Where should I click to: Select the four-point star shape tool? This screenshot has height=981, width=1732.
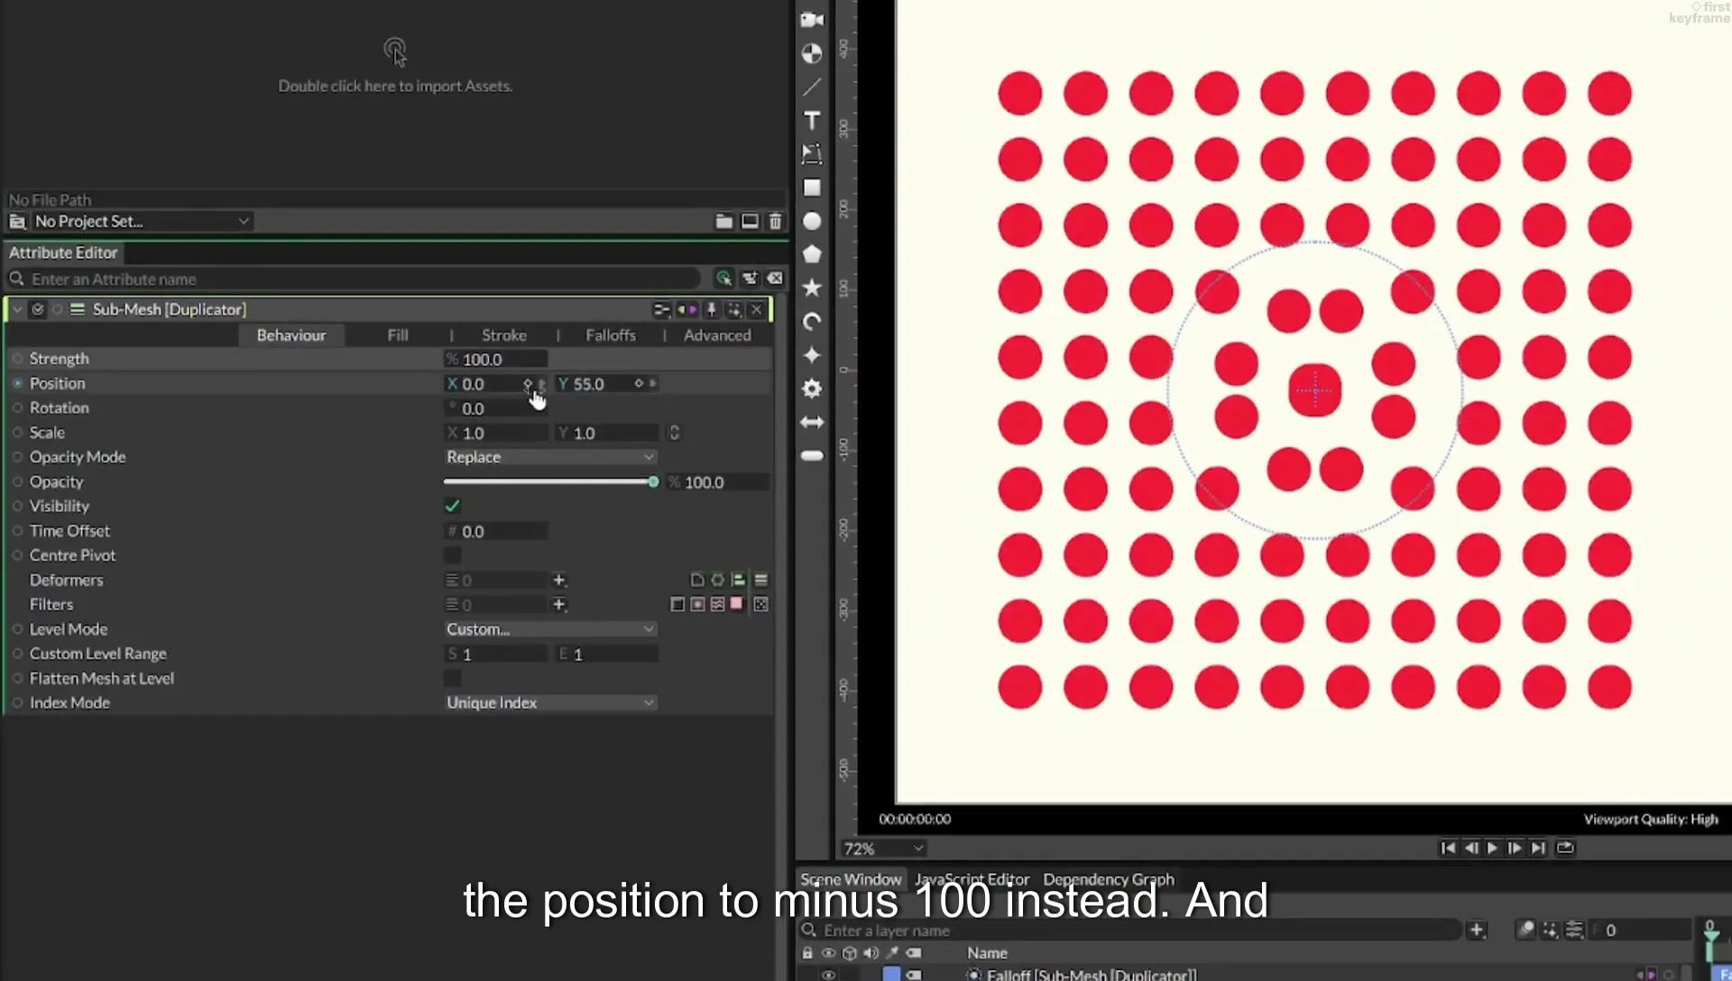(812, 355)
